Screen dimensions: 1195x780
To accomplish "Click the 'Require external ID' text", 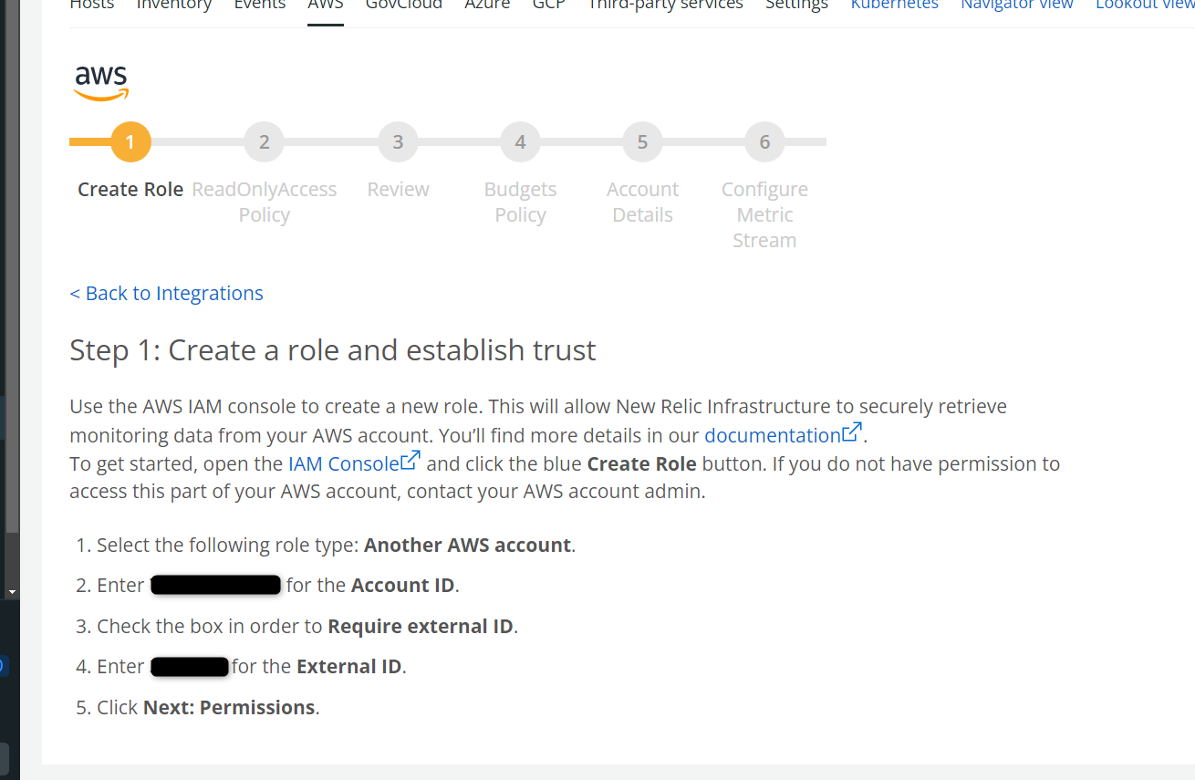I will pyautogui.click(x=421, y=627).
